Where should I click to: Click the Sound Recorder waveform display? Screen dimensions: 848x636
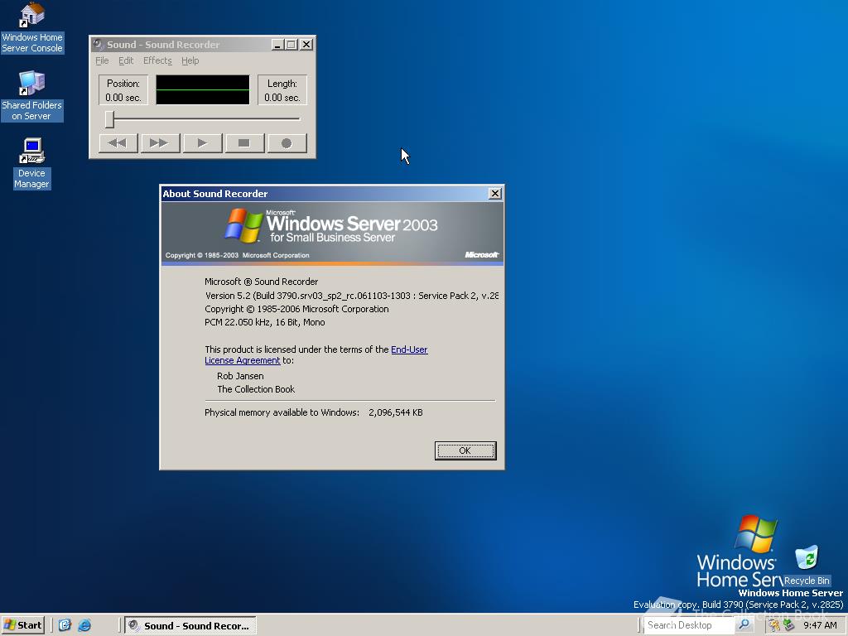pos(203,89)
